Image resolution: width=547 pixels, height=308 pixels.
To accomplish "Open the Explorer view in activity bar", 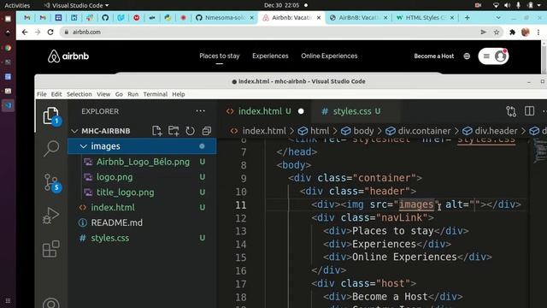I will tap(51, 116).
